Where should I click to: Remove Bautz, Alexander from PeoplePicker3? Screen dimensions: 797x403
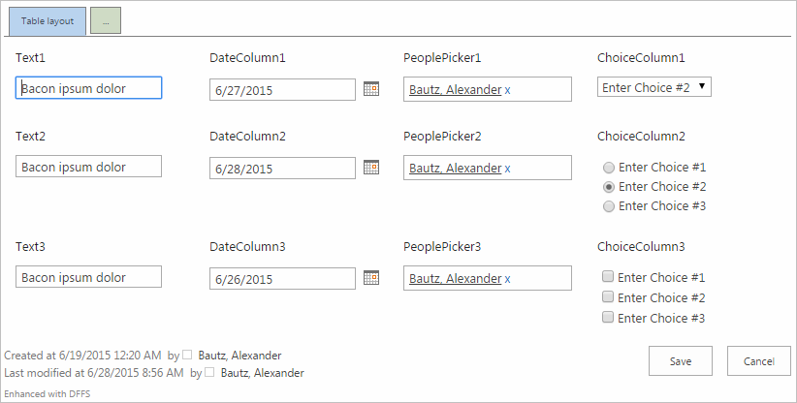tap(507, 279)
